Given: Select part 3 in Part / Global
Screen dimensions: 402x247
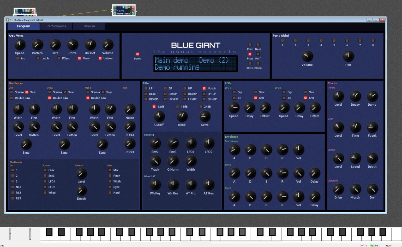Looking at the screenshot, I should [x=308, y=41].
